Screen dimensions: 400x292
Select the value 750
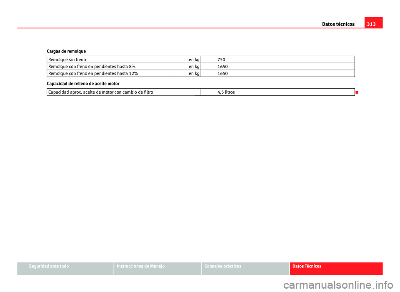click(x=221, y=60)
